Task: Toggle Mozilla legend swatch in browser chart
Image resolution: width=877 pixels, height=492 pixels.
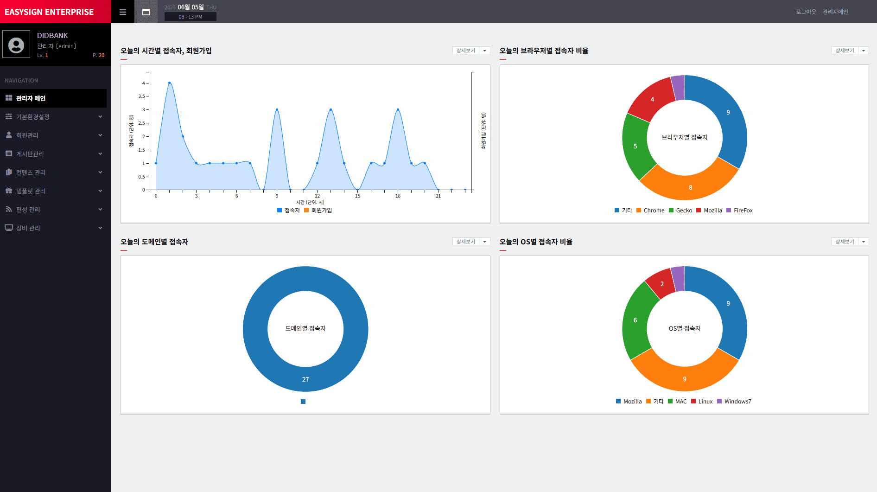Action: 699,210
